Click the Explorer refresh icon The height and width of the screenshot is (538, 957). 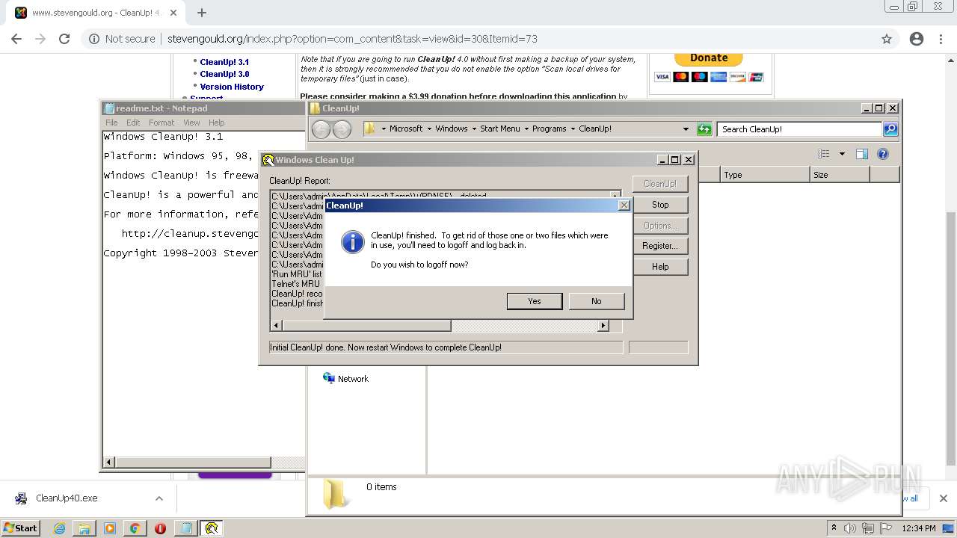pos(704,129)
